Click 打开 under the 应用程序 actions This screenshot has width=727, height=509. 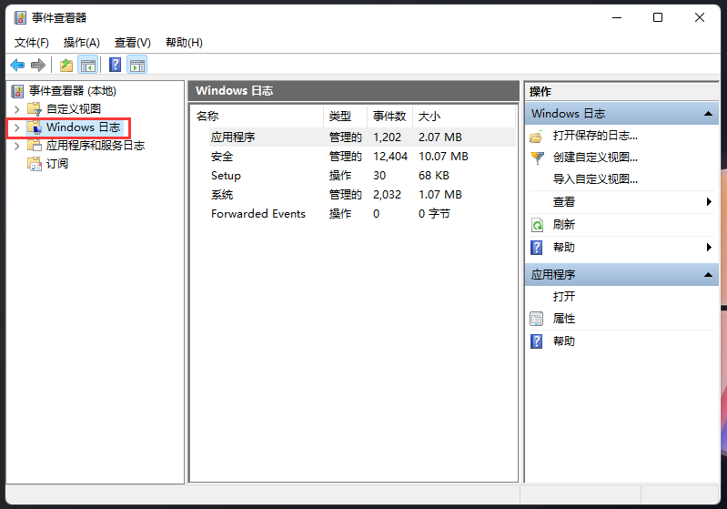coord(564,297)
